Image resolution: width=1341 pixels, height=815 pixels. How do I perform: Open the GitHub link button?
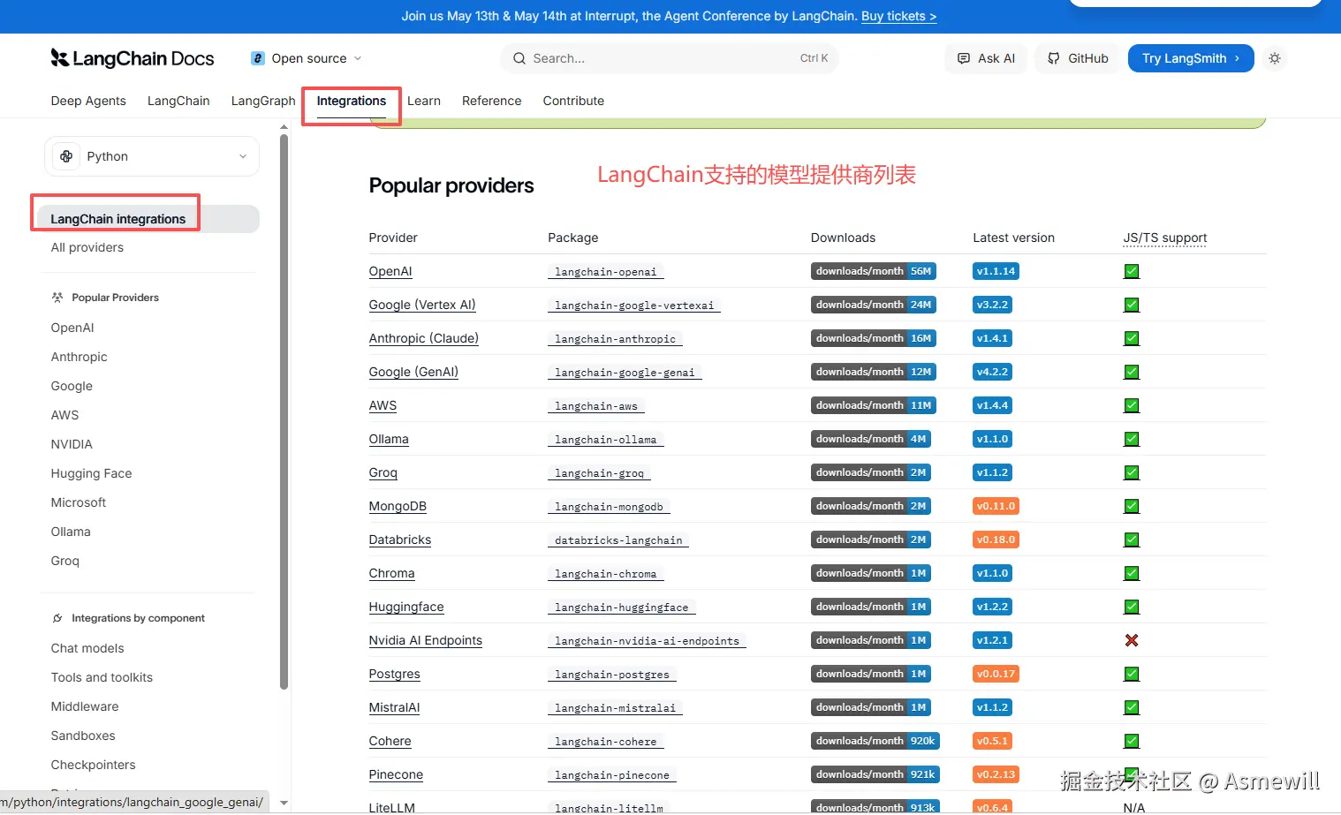1078,58
